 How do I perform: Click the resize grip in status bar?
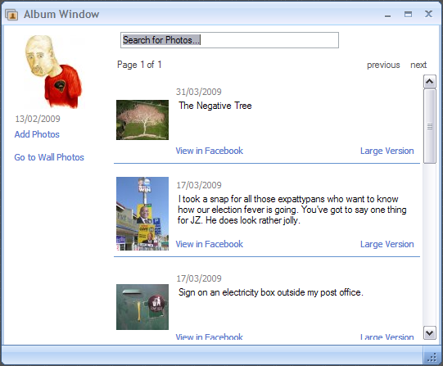432,358
